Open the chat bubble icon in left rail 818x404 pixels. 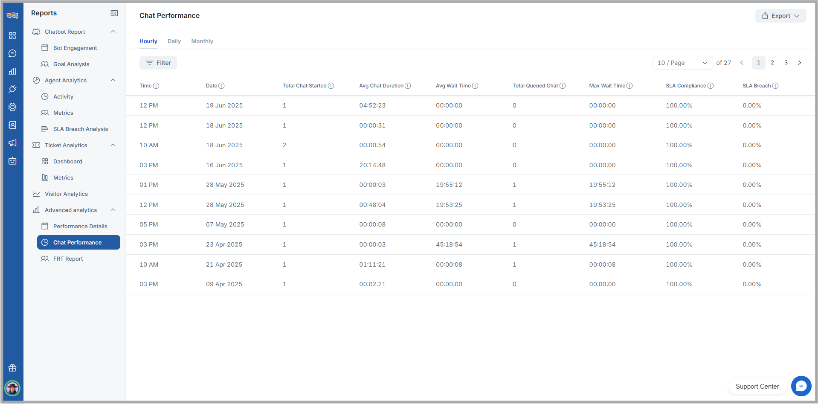12,53
